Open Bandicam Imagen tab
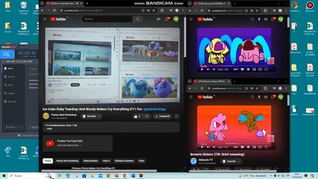318x179 pixels. pyautogui.click(x=9, y=93)
